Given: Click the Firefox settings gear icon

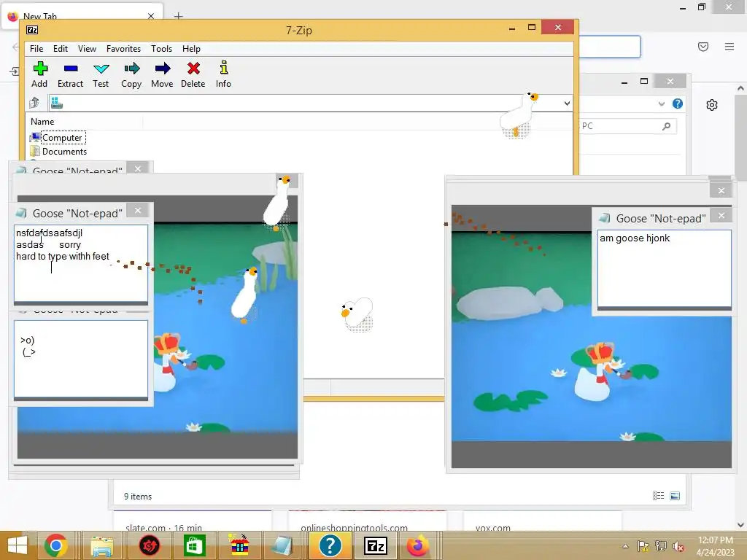Looking at the screenshot, I should pyautogui.click(x=712, y=105).
